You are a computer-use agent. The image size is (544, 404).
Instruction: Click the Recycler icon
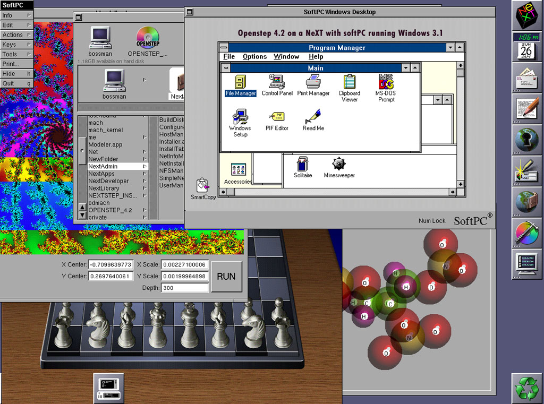(x=526, y=389)
